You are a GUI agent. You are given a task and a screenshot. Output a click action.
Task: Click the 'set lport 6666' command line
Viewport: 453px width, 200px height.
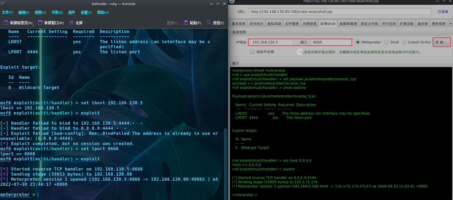click(59, 149)
